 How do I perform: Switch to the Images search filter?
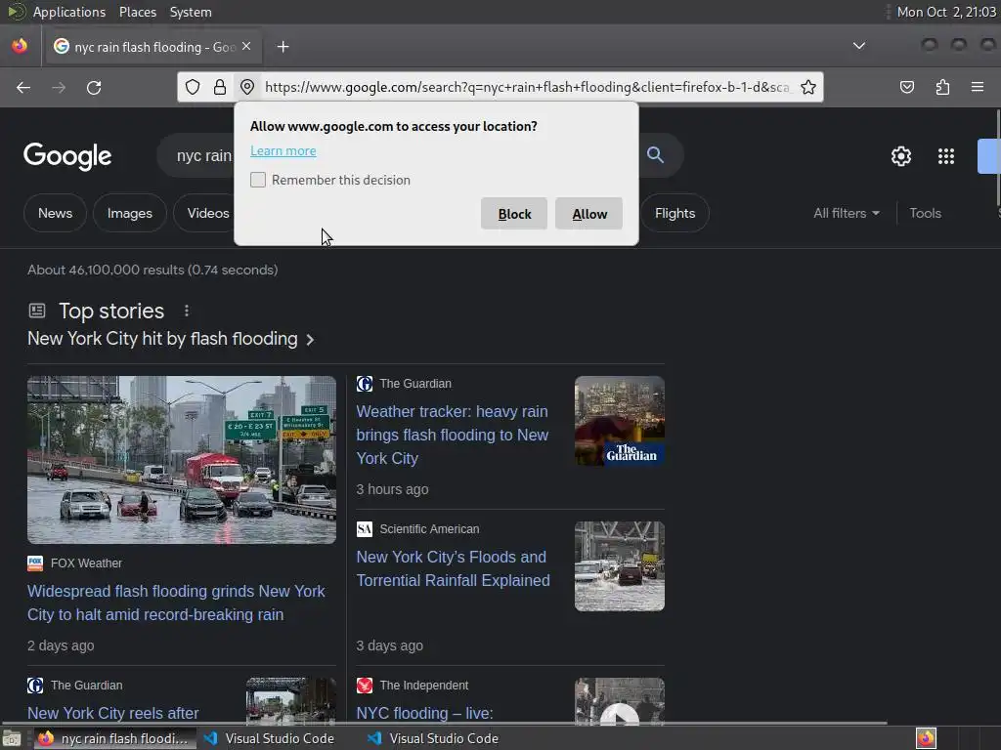130,213
